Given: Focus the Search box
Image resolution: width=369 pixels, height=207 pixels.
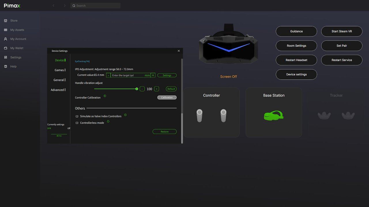Looking at the screenshot, I should 95,6.
